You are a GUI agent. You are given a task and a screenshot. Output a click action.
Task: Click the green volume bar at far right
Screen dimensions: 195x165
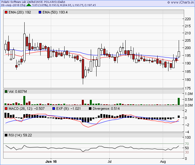coord(179,101)
